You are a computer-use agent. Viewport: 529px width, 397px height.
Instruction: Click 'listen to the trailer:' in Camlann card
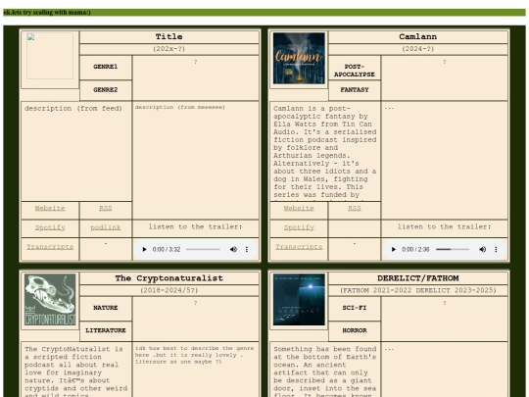(445, 226)
